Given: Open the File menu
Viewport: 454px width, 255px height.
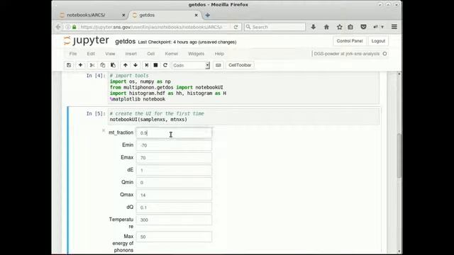Looking at the screenshot, I should pos(73,54).
